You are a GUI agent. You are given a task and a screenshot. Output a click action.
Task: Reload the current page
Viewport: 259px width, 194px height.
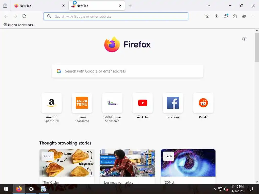click(24, 16)
